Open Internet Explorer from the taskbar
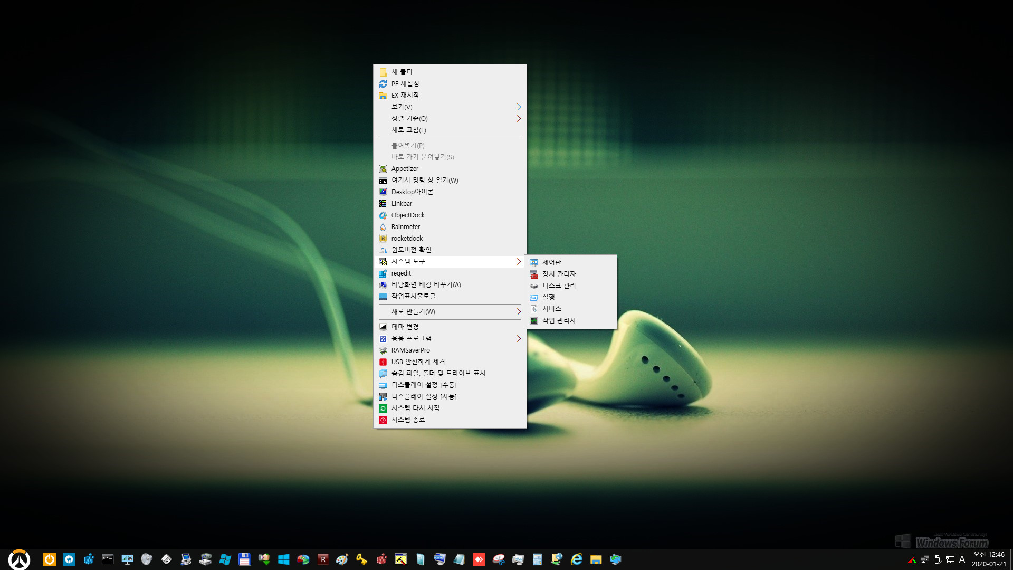The width and height of the screenshot is (1013, 570). 576,559
